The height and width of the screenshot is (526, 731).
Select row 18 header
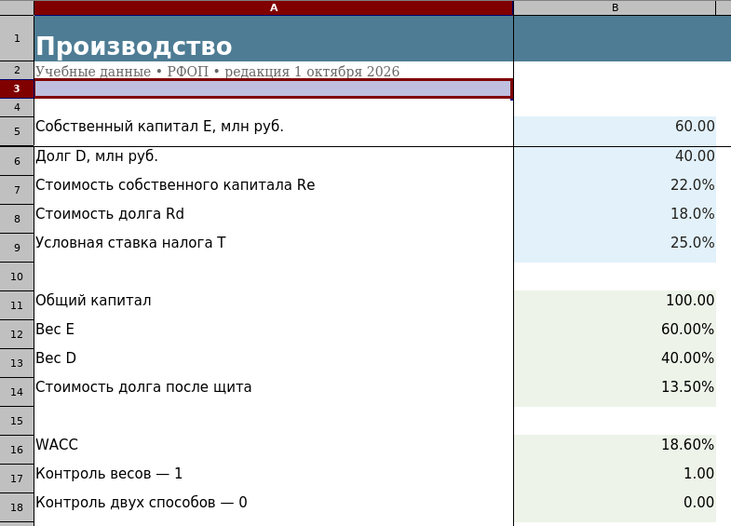(17, 507)
